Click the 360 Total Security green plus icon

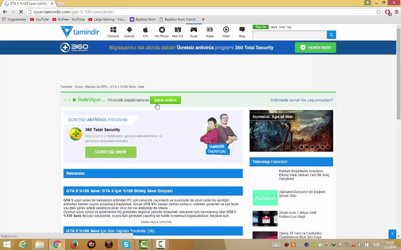(x=76, y=134)
